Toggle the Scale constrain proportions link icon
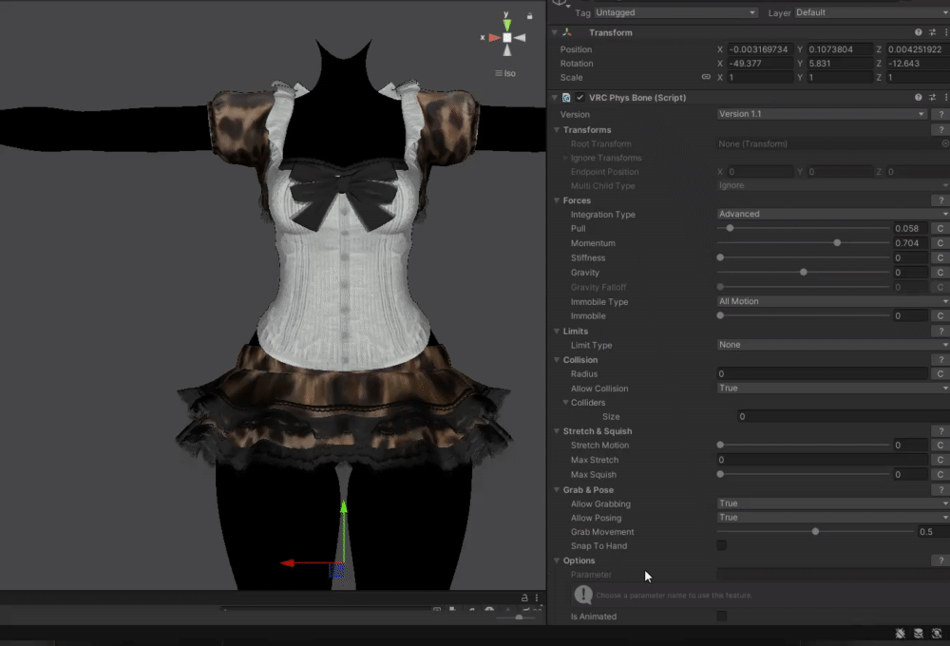950x646 pixels. click(706, 77)
